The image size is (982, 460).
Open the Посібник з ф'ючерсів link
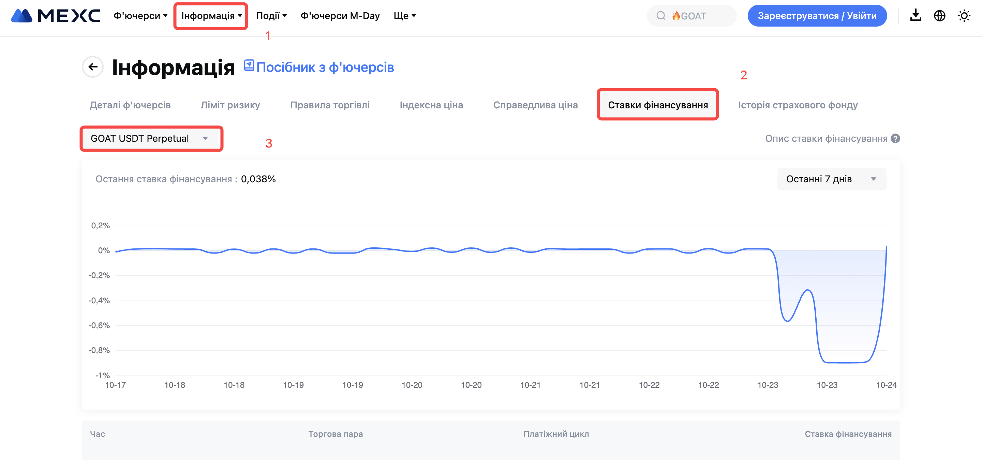coord(325,67)
